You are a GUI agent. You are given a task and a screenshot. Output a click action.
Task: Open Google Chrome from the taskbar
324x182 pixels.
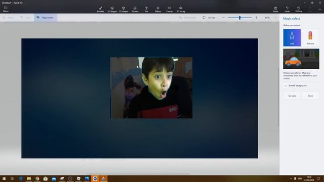37,178
